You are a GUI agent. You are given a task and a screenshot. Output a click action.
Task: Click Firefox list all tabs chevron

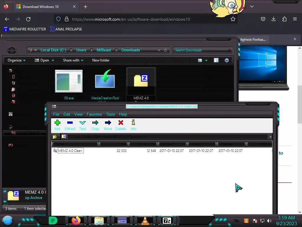coord(252,7)
